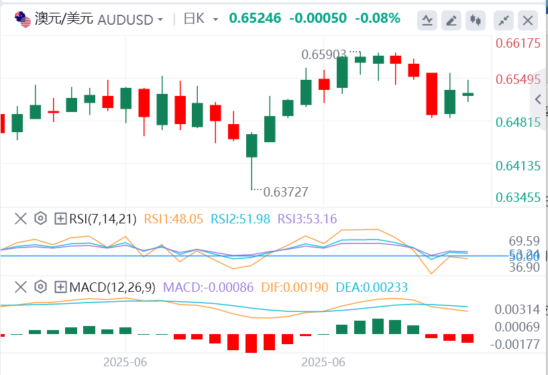This screenshot has width=548, height=375.
Task: Remove the RSI indicator panel
Action: pos(21,219)
